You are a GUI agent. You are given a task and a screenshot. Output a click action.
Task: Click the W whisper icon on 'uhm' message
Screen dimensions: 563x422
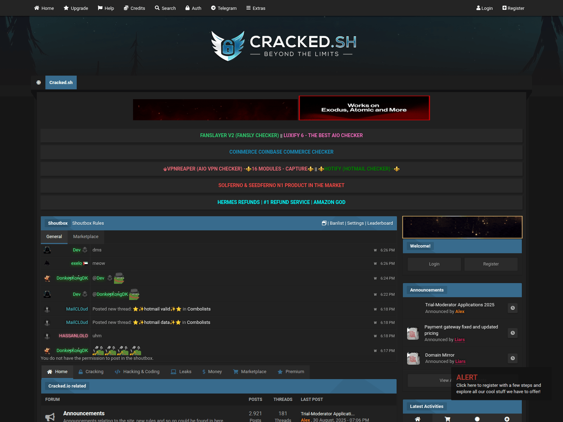coord(375,336)
